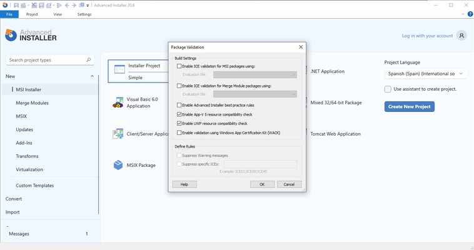Open MSI Evaluation file dropdown
474x250 pixels.
[x=255, y=74]
